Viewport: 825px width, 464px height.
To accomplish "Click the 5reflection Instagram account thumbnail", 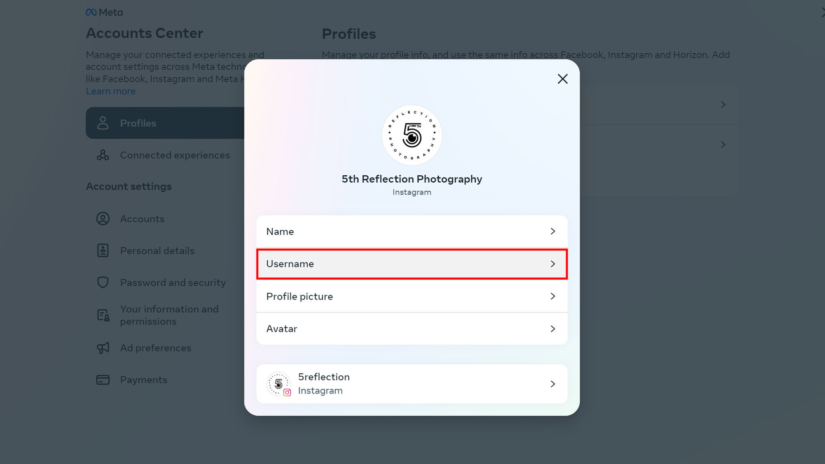I will (278, 384).
